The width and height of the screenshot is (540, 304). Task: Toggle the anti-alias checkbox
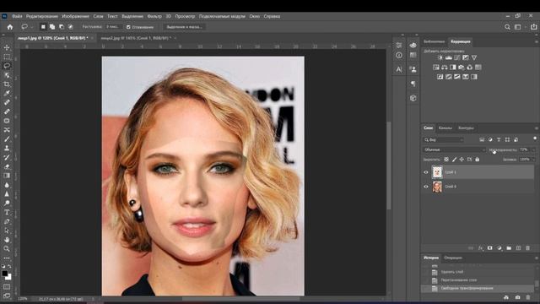tap(128, 27)
